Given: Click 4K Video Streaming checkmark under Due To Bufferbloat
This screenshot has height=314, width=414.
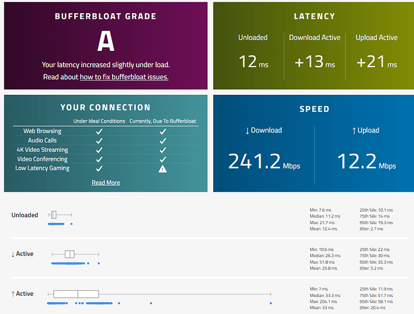Looking at the screenshot, I should pyautogui.click(x=163, y=150).
